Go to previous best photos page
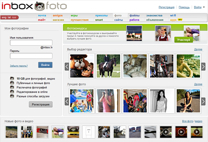The image size is (208, 142). 67,101
